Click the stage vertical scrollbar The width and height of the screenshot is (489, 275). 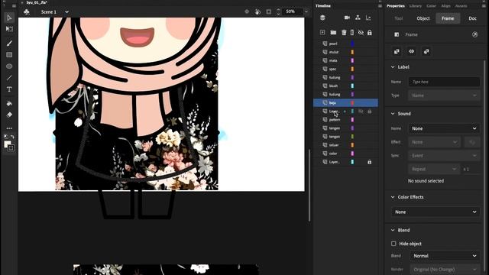point(309,185)
